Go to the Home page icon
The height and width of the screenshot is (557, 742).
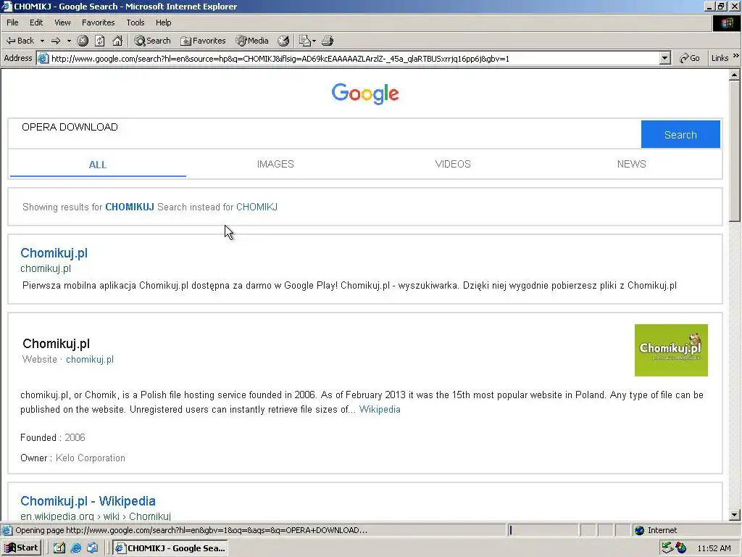(117, 41)
